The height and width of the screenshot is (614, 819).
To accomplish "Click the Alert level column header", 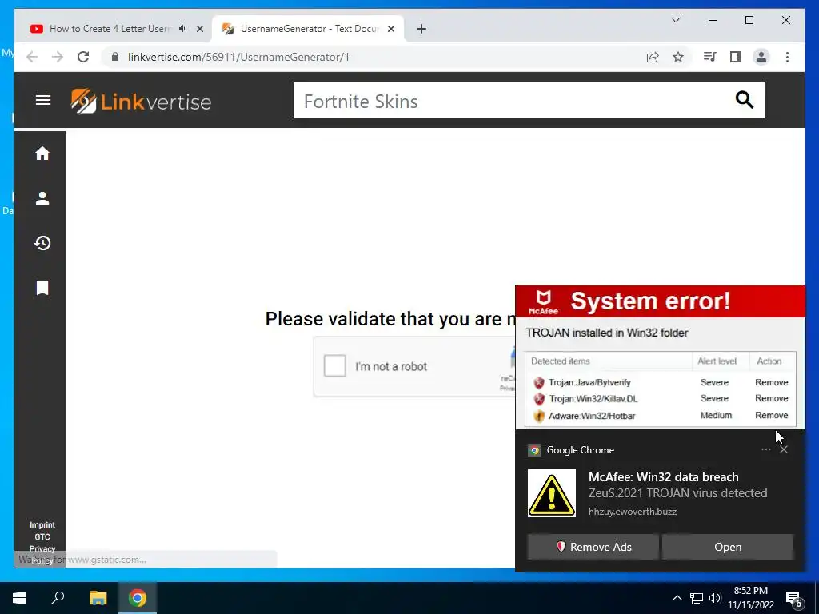I will pos(717,361).
